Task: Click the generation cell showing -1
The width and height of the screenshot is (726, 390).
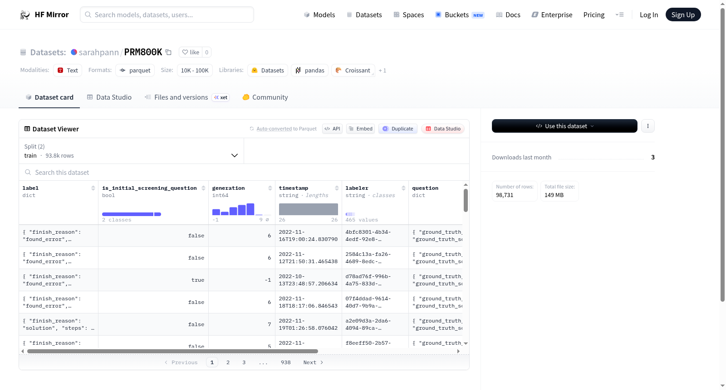Action: (242, 280)
